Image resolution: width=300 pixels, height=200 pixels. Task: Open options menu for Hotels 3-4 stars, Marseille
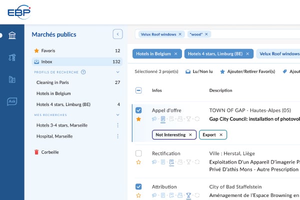click(118, 125)
